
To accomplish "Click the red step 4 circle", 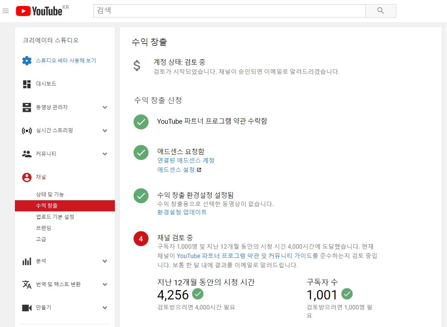I will tap(141, 239).
